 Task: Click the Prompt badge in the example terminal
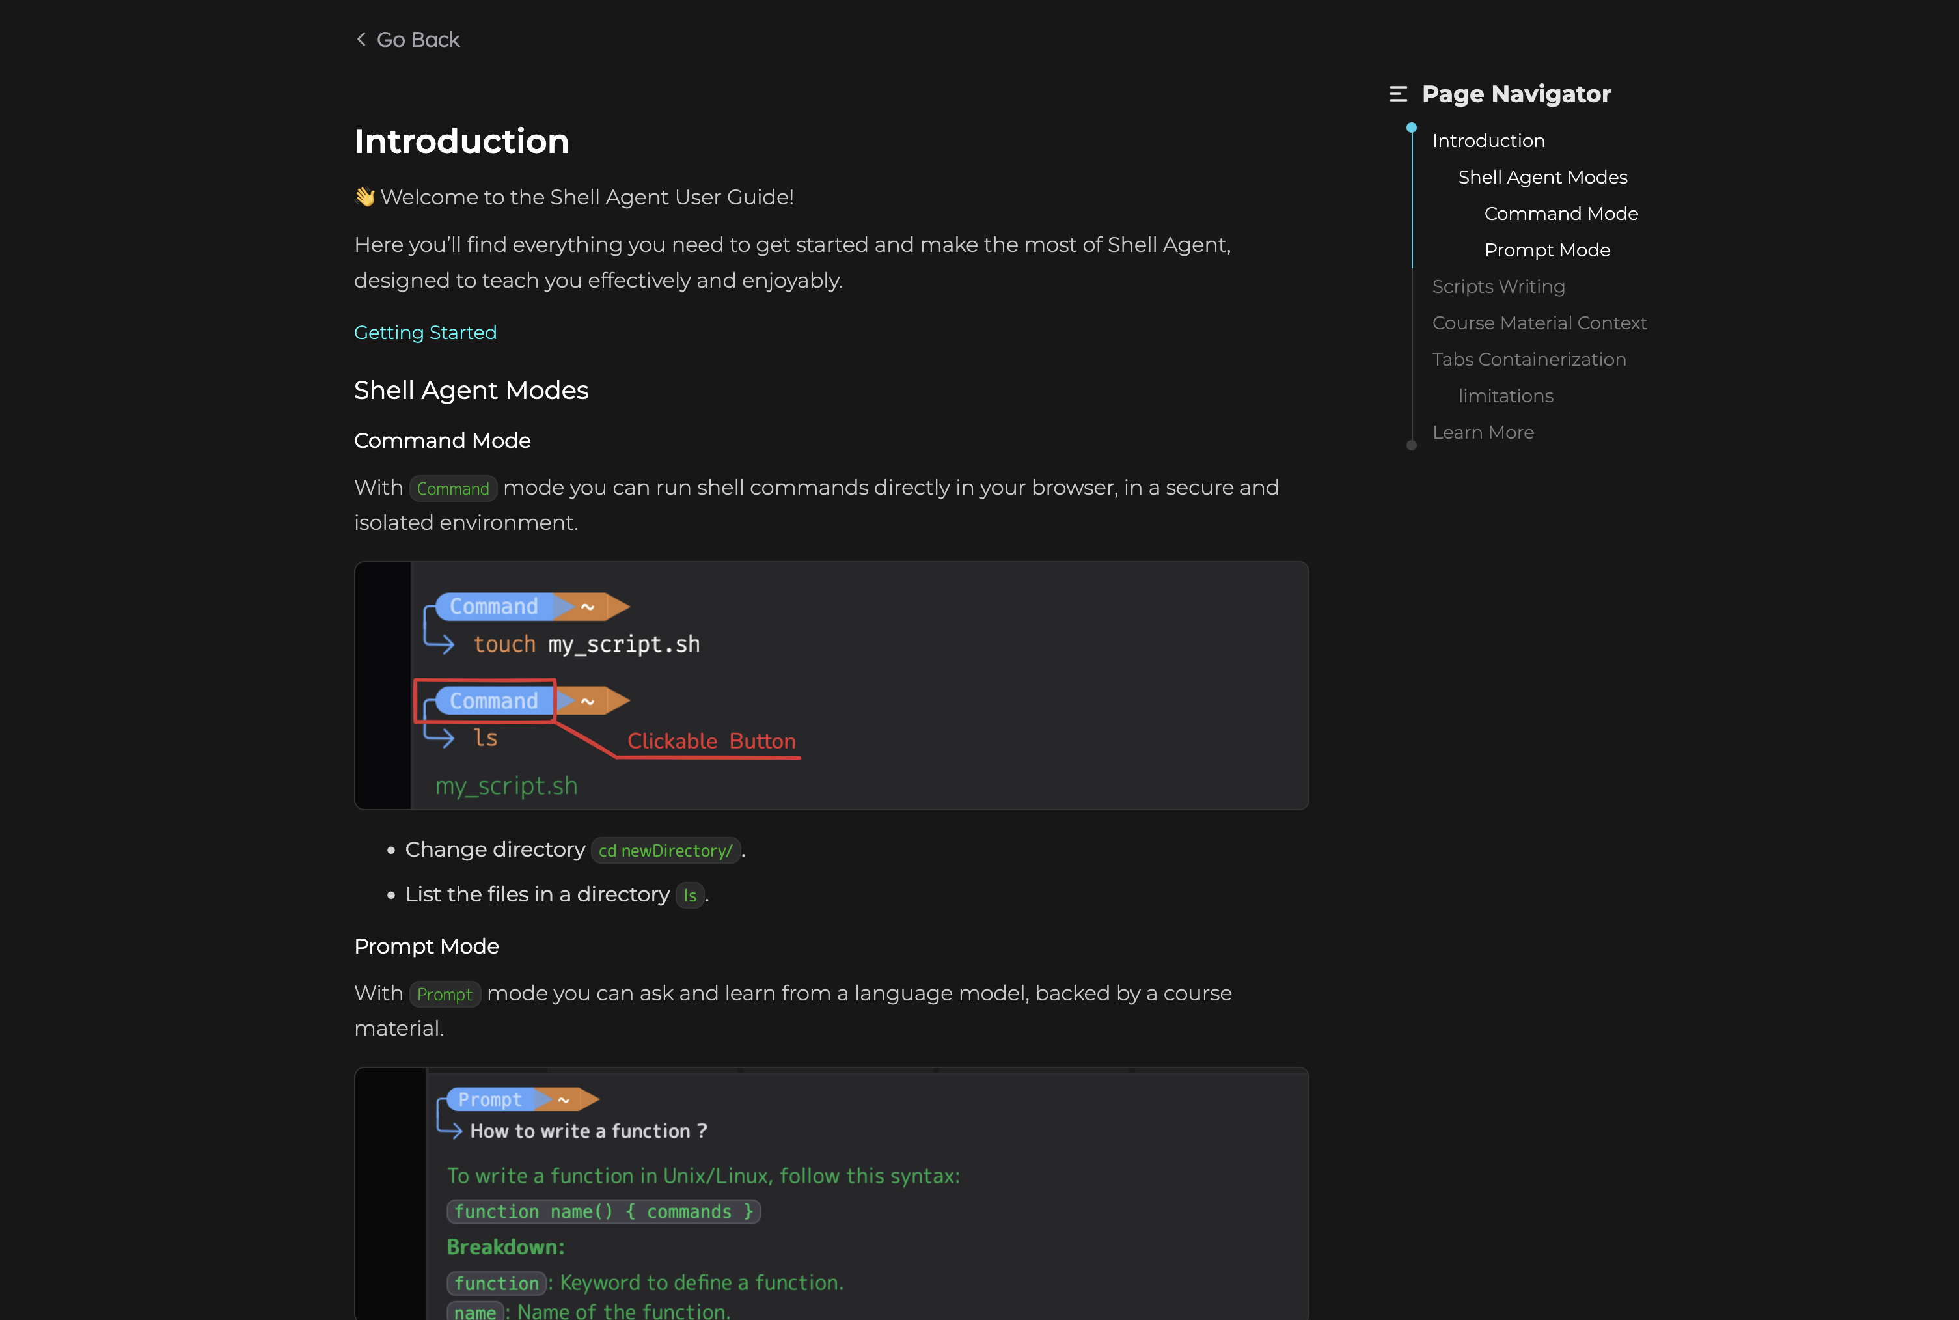point(489,1099)
